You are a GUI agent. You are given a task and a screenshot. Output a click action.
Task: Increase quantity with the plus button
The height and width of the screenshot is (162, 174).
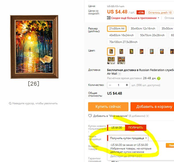[x=127, y=85]
